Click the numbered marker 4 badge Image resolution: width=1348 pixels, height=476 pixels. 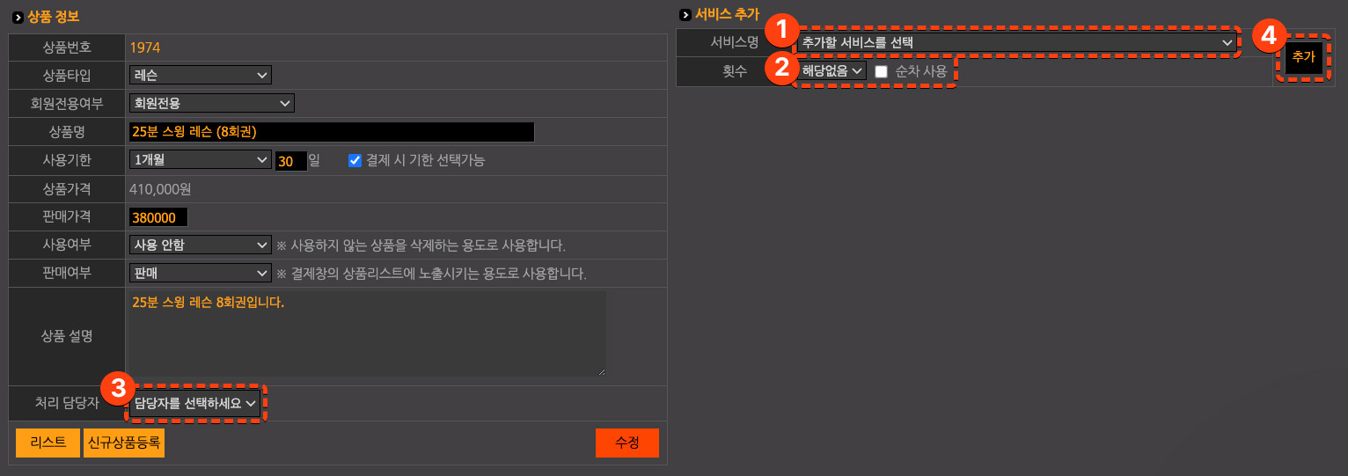point(1267,36)
